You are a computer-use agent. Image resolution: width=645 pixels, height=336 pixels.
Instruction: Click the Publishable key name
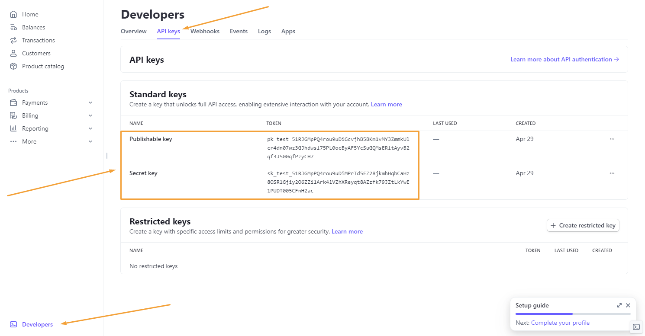151,139
